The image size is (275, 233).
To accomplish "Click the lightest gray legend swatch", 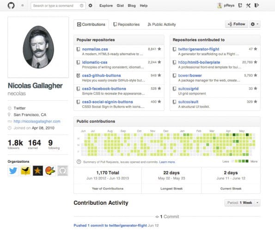I will tap(232, 161).
